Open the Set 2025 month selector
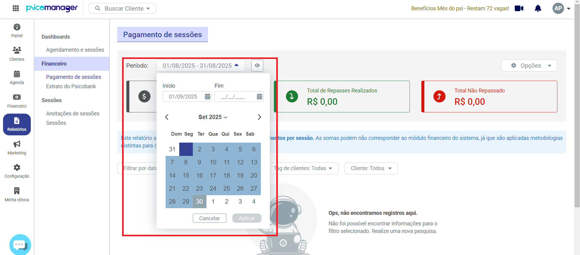 pyautogui.click(x=213, y=117)
